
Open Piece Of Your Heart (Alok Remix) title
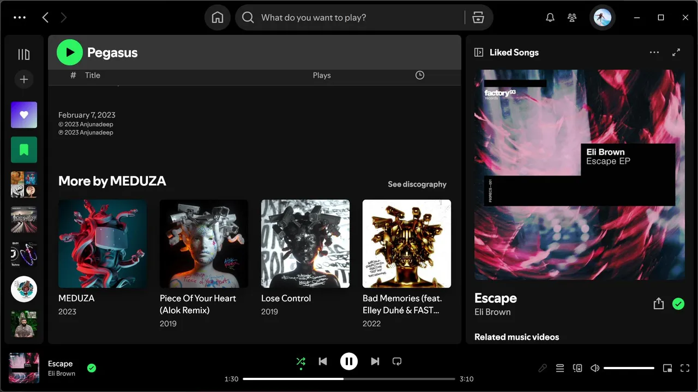(x=198, y=304)
